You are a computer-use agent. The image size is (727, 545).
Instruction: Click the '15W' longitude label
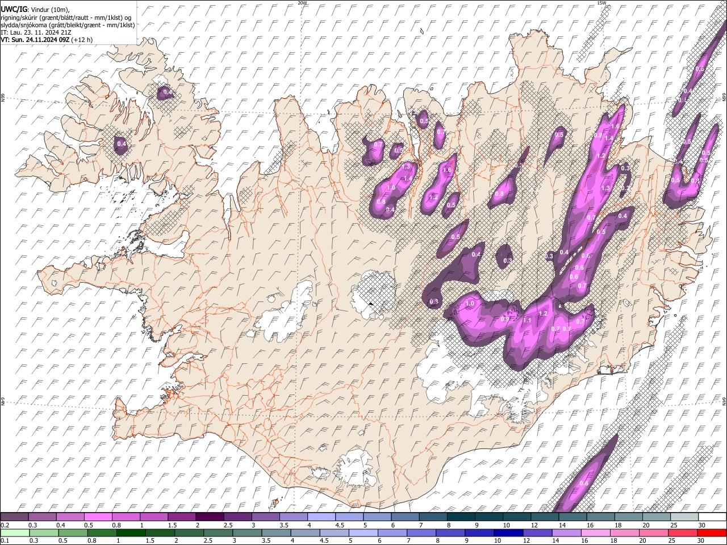pos(601,3)
